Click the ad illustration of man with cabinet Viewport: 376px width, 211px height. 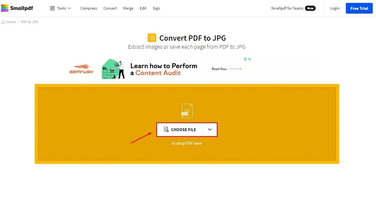click(x=113, y=69)
